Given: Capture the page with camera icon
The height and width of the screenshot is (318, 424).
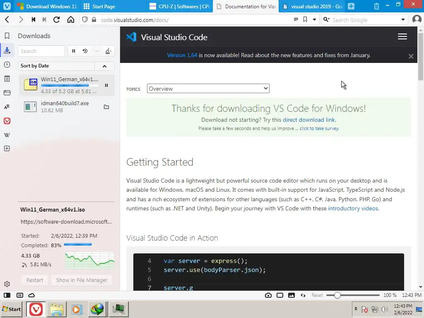Looking at the screenshot, I should (x=268, y=295).
